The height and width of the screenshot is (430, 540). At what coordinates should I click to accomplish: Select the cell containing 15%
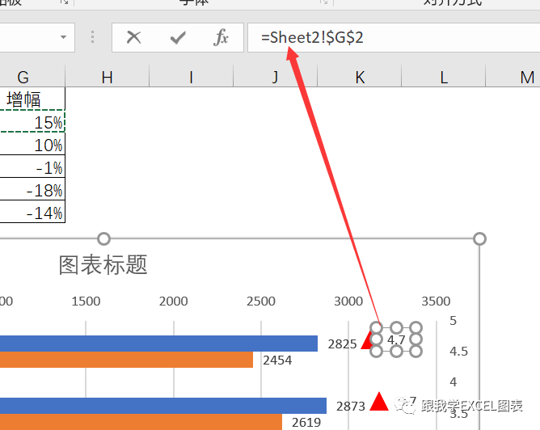point(32,121)
